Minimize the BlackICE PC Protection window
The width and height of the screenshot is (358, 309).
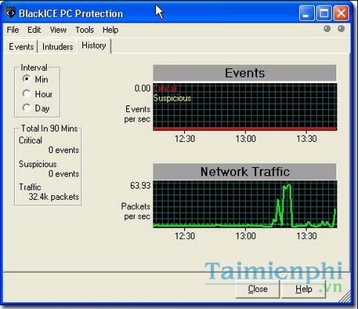tap(307, 13)
